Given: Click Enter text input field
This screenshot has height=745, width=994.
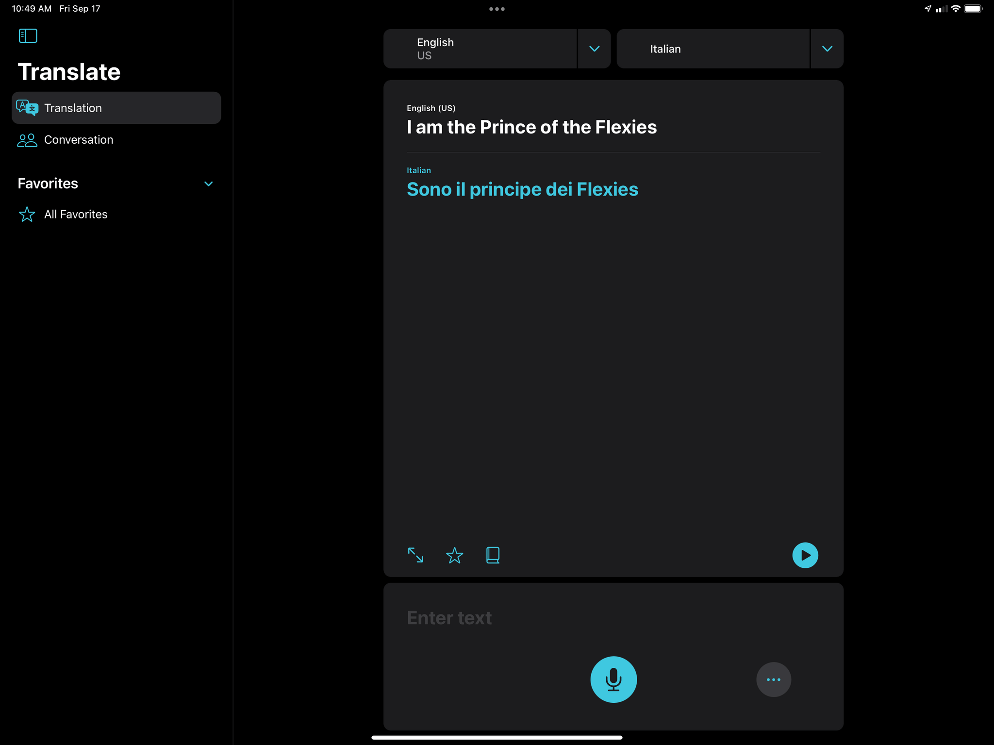Looking at the screenshot, I should [x=613, y=617].
